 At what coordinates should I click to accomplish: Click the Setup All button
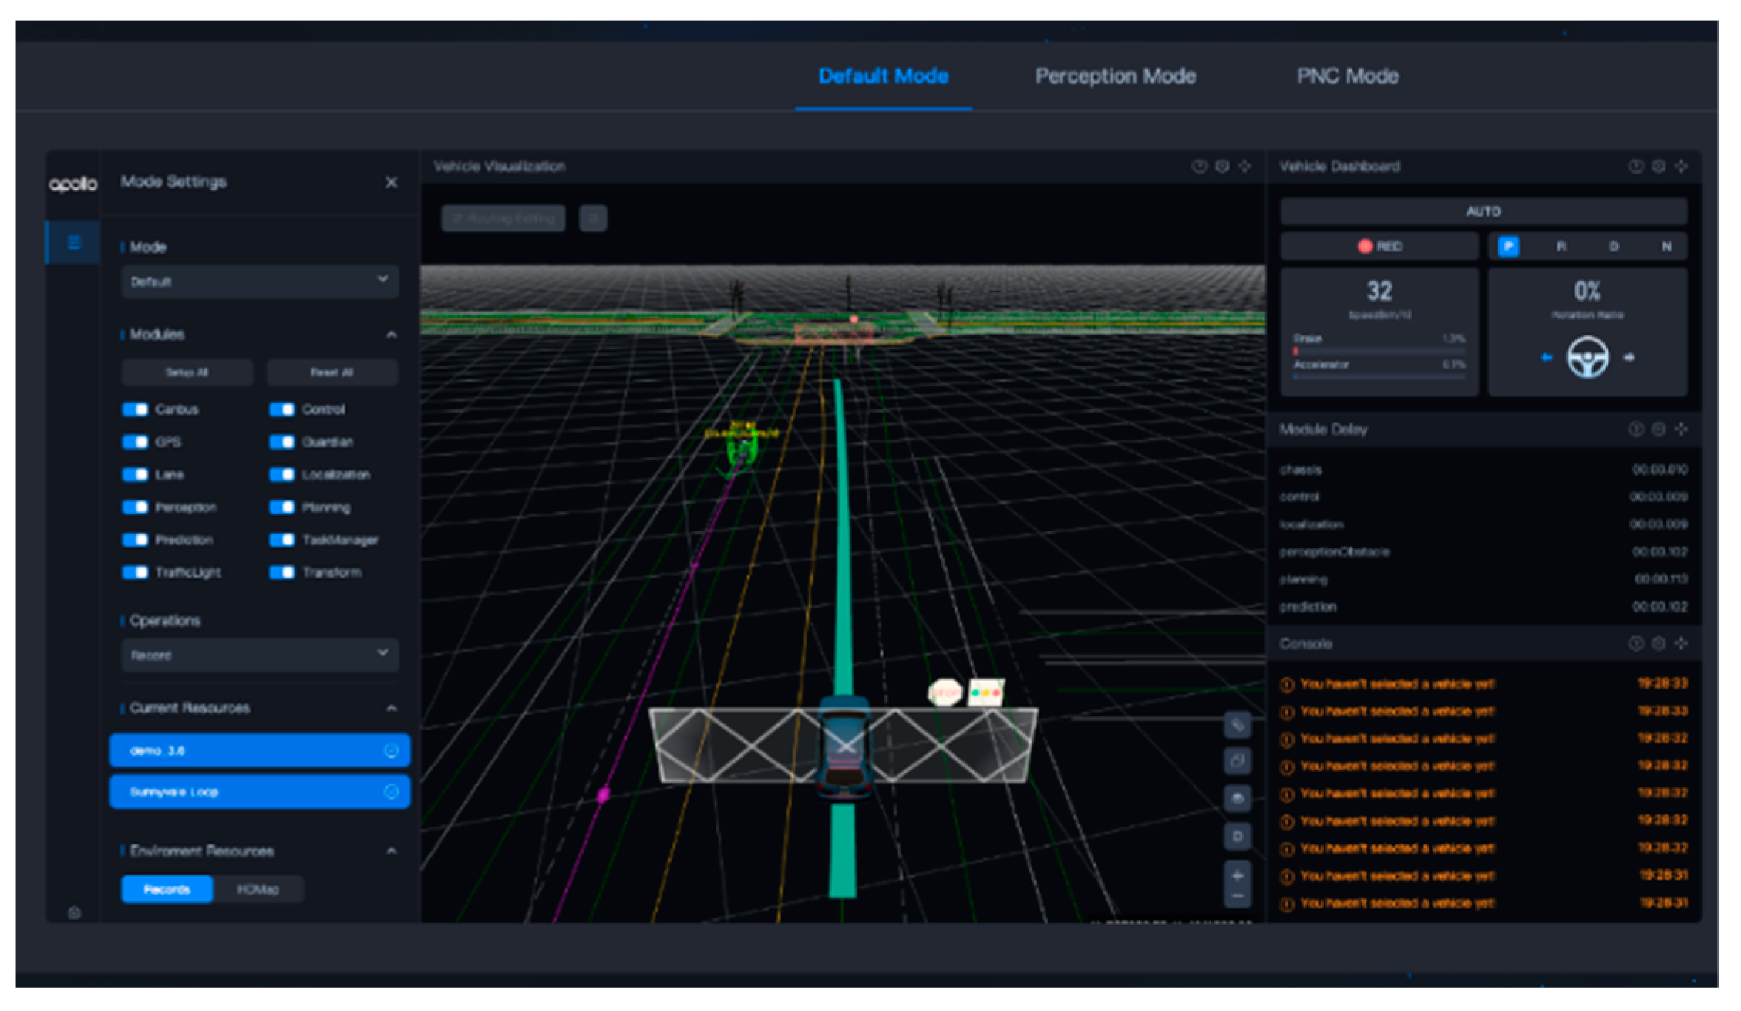pyautogui.click(x=187, y=372)
